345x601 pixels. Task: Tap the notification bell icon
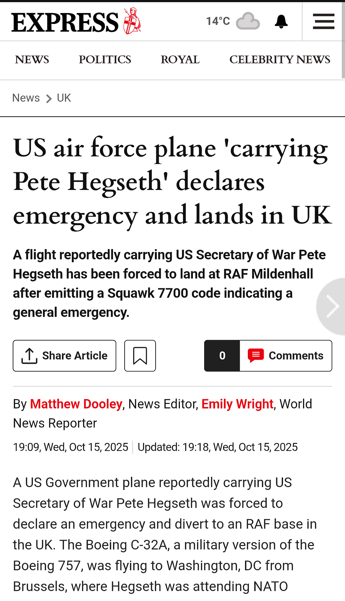(x=281, y=22)
